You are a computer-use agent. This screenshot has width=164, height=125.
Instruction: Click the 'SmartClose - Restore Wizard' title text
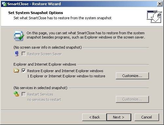click(34, 4)
